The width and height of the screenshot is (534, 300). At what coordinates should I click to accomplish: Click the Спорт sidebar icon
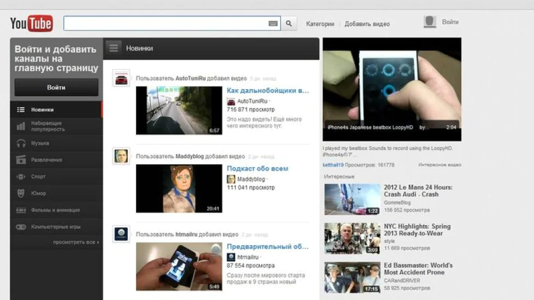(21, 176)
